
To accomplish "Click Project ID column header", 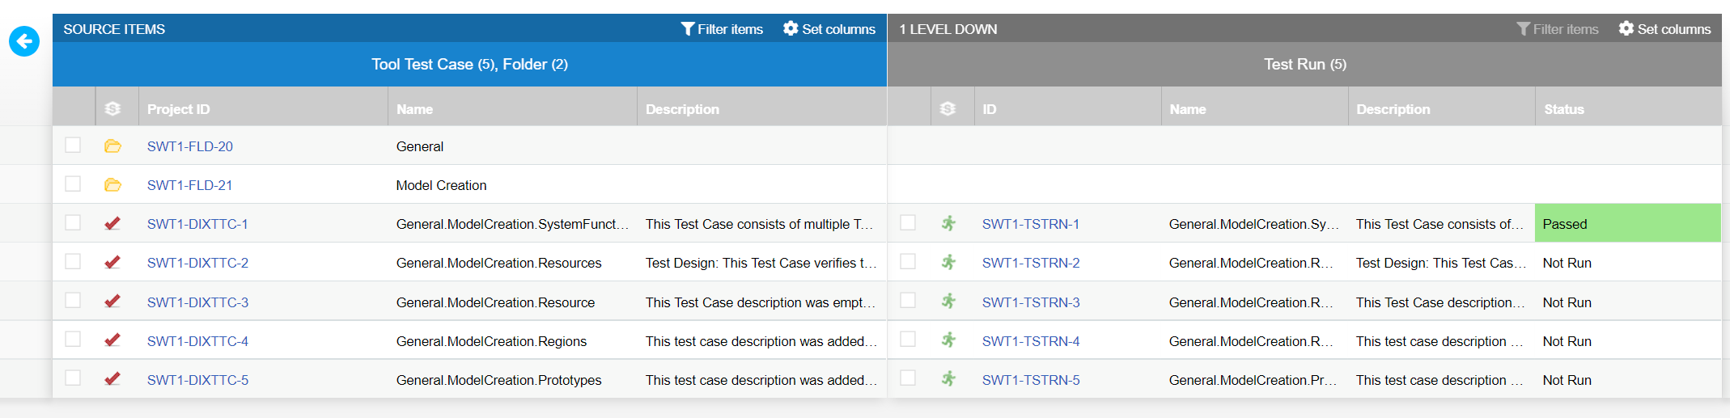I will [263, 108].
